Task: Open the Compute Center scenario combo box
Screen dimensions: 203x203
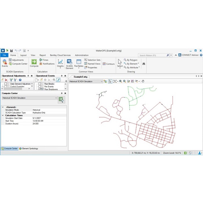Action: click(30, 98)
